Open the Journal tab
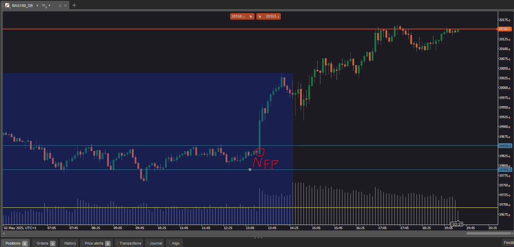 click(155, 243)
